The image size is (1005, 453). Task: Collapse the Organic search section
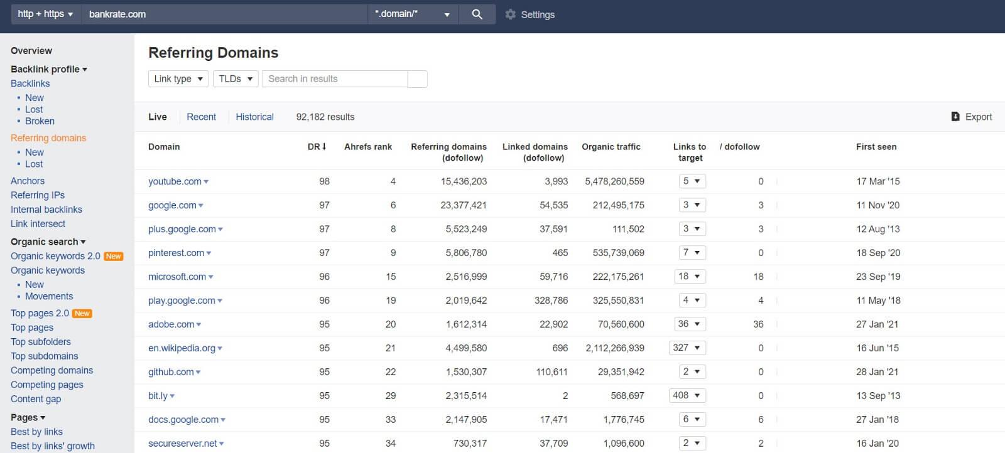pos(48,242)
